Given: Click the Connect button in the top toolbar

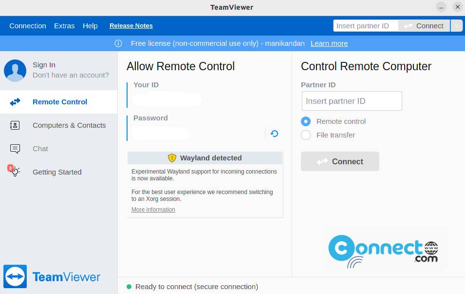Looking at the screenshot, I should (424, 26).
